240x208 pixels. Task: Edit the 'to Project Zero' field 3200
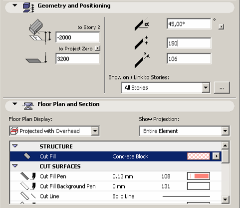click(78, 58)
